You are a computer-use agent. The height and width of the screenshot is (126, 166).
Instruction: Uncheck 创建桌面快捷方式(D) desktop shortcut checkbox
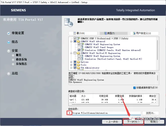pos(134,88)
